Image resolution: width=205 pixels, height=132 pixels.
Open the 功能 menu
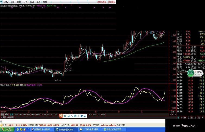pos(12,2)
